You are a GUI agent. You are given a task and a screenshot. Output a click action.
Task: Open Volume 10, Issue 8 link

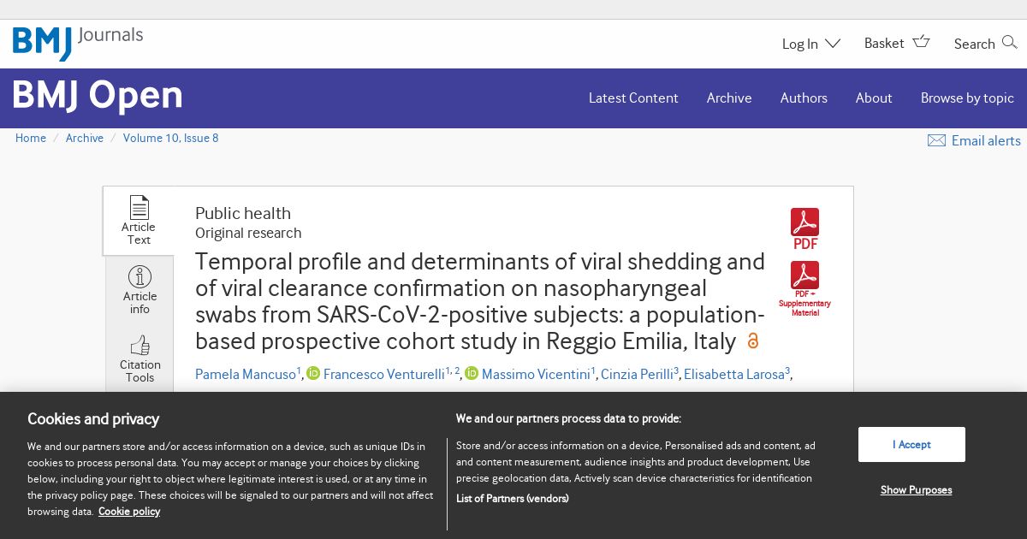click(x=170, y=138)
